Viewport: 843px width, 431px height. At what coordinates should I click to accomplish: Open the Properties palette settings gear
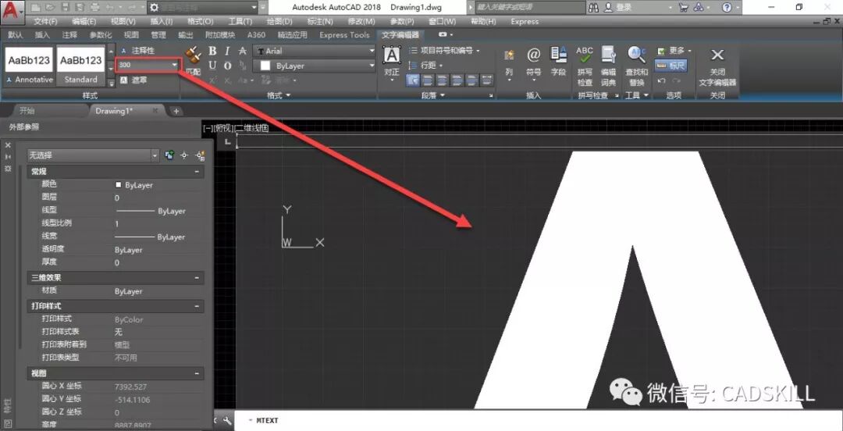tap(8, 169)
